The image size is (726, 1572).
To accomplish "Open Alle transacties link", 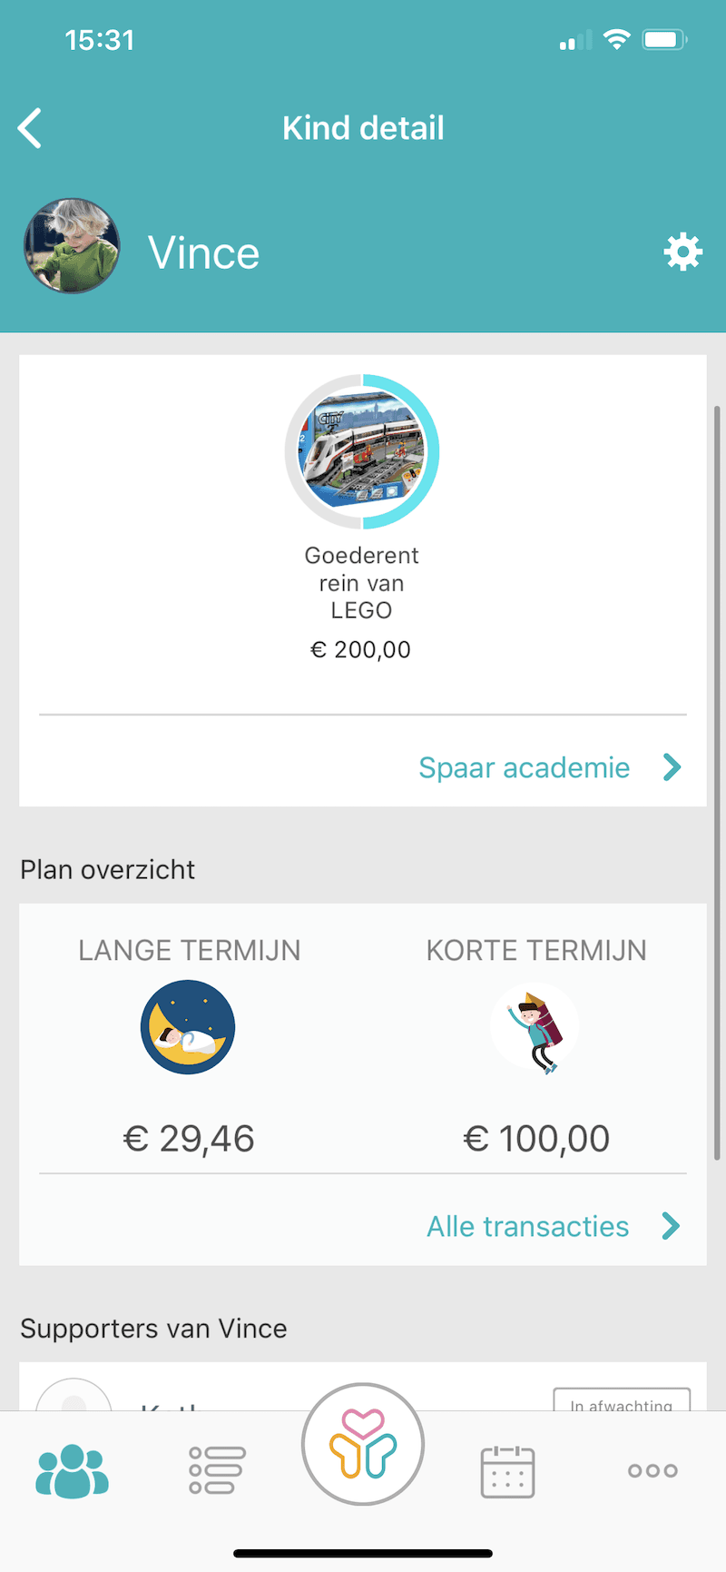I will click(527, 1226).
